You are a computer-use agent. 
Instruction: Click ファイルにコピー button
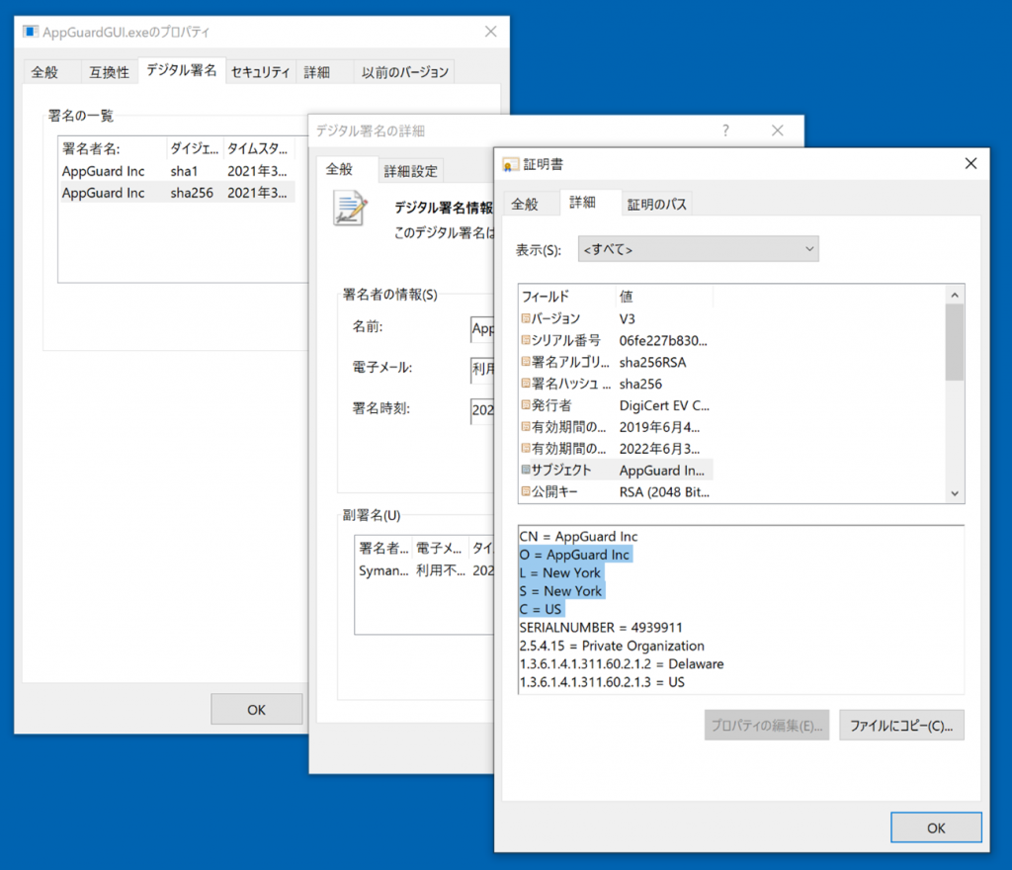pos(901,725)
